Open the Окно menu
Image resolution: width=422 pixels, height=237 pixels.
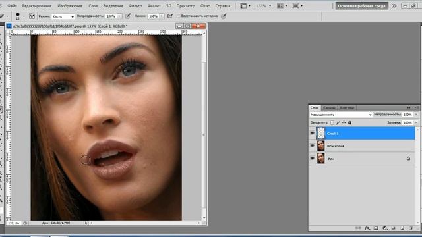(205, 6)
